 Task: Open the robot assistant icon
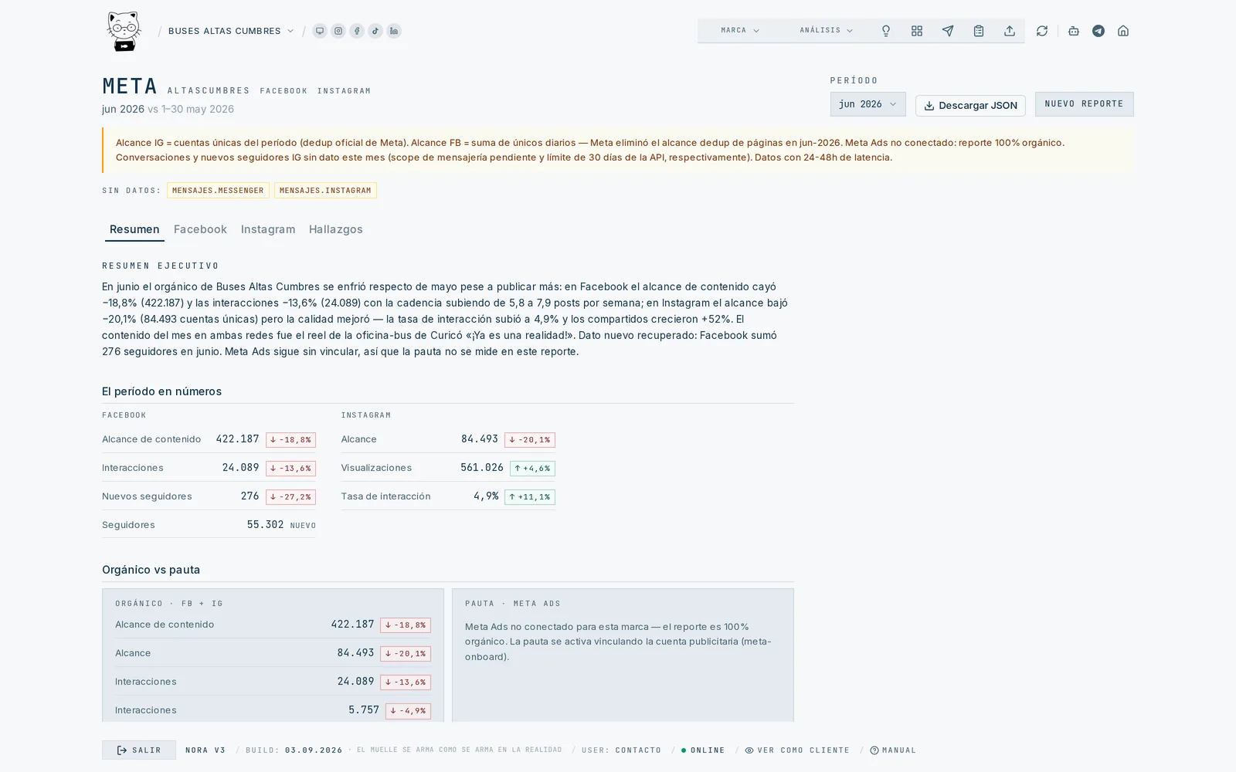(1074, 31)
